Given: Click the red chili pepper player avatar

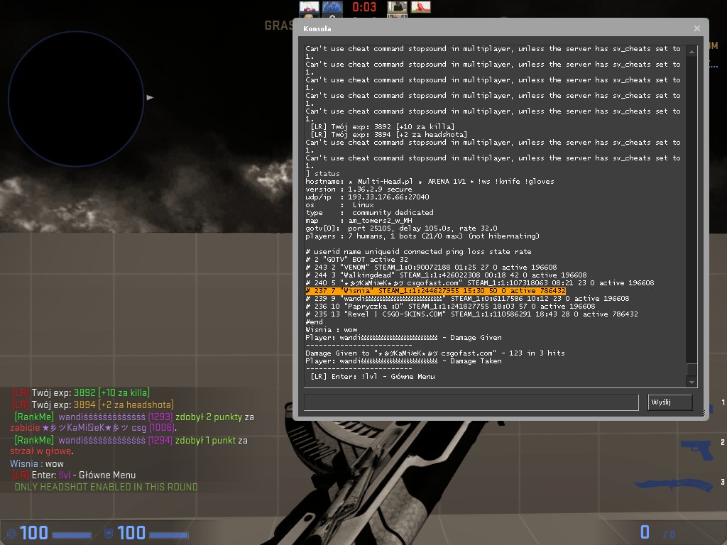Looking at the screenshot, I should (422, 8).
